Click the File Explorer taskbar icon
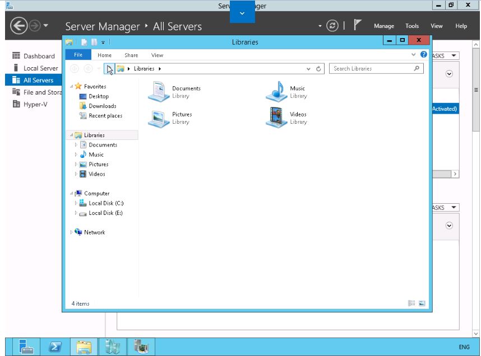 click(x=84, y=346)
